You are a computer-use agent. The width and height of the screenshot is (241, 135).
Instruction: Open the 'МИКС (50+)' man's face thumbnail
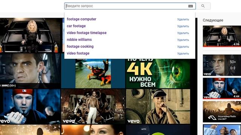[30, 71]
